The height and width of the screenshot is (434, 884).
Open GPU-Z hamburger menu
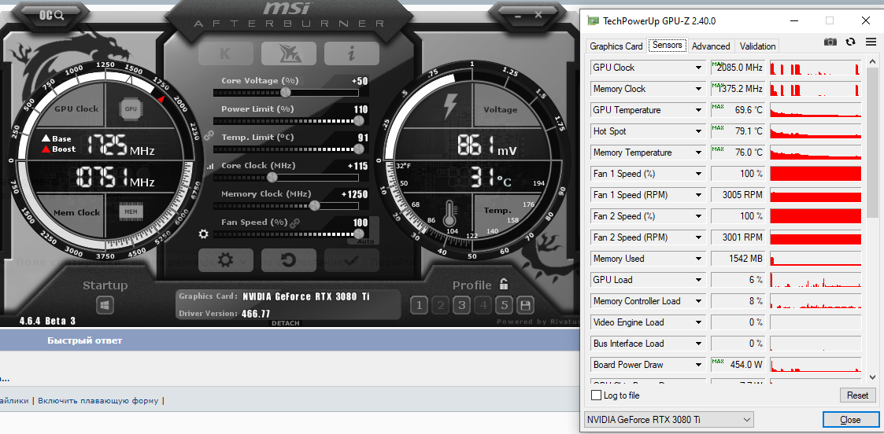click(x=871, y=42)
